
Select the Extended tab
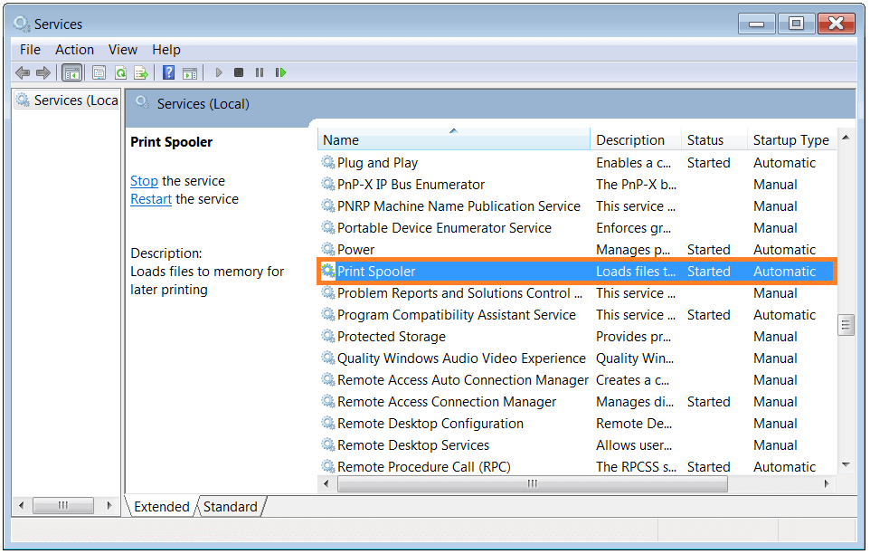161,507
